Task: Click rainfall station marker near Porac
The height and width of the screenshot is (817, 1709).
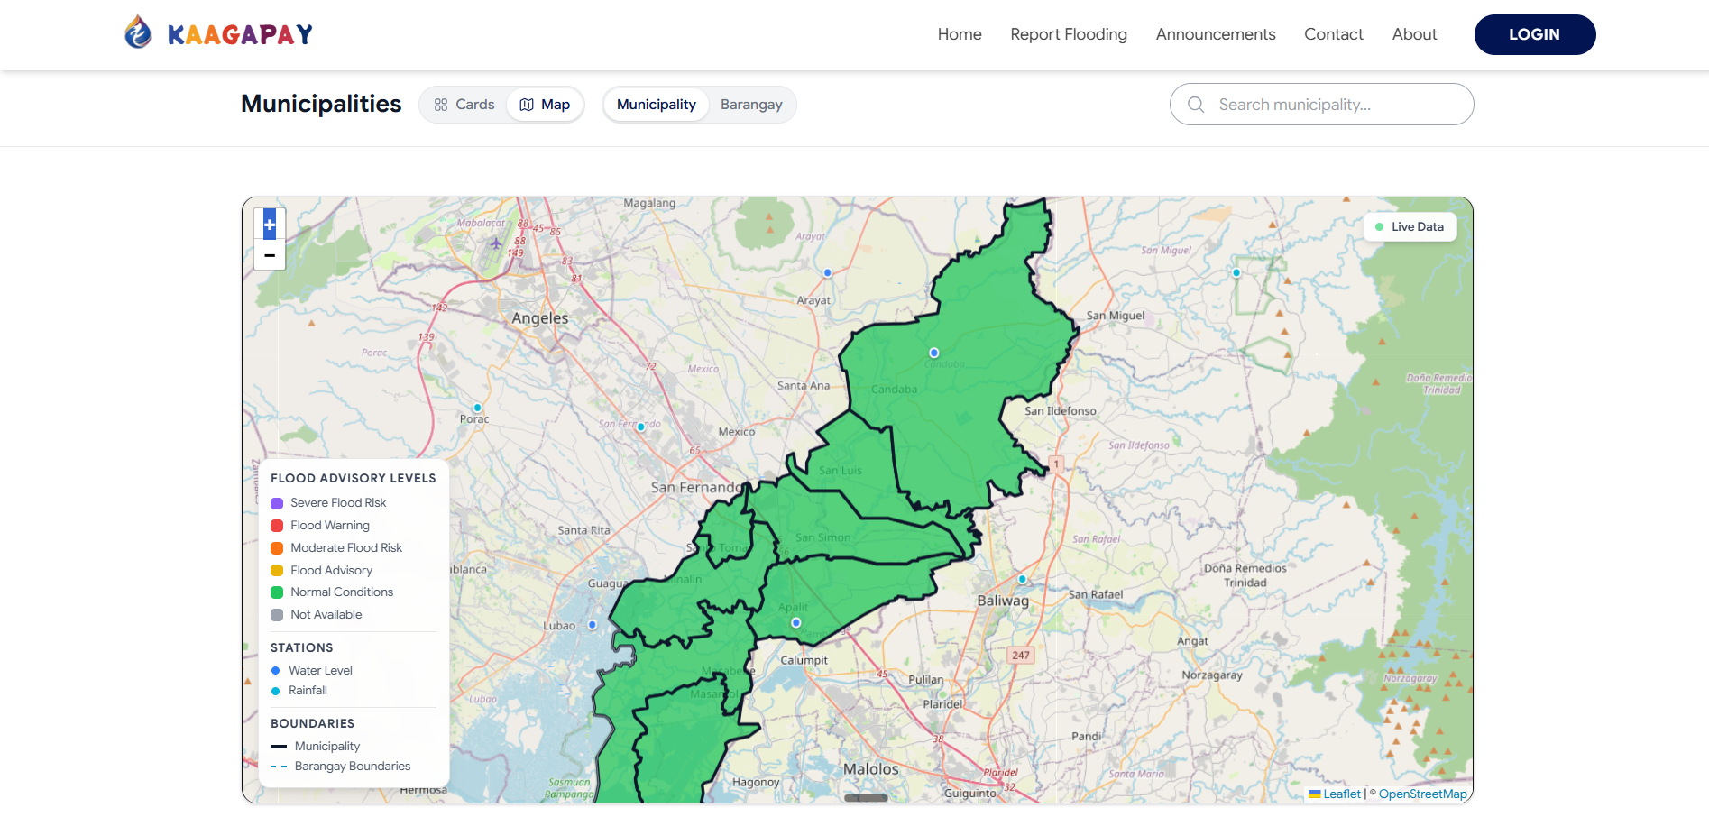Action: (x=477, y=408)
